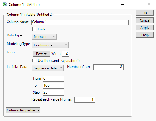Open the Column Properties menu
Image resolution: width=156 pixels, height=121 pixels.
23,110
